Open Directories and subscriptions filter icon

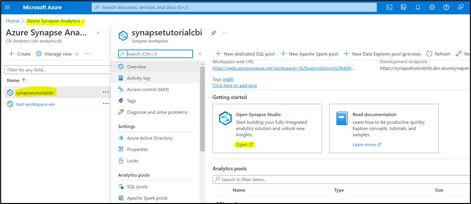click(x=404, y=7)
